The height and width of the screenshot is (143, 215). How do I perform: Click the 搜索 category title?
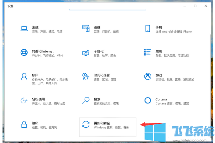click(97, 99)
